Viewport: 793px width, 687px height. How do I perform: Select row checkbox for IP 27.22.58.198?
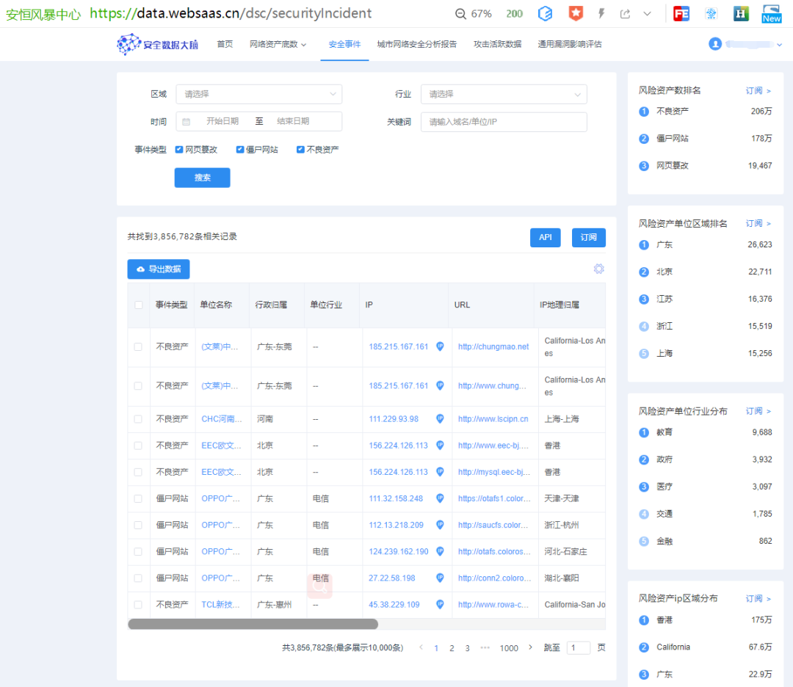pyautogui.click(x=138, y=578)
